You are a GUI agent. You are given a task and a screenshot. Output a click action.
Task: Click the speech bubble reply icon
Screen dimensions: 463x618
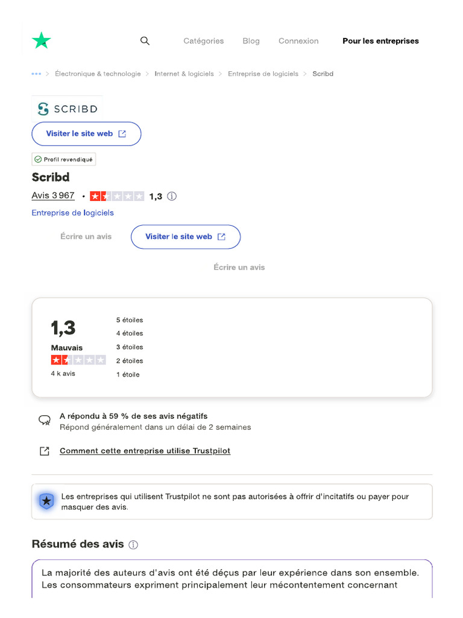point(45,421)
